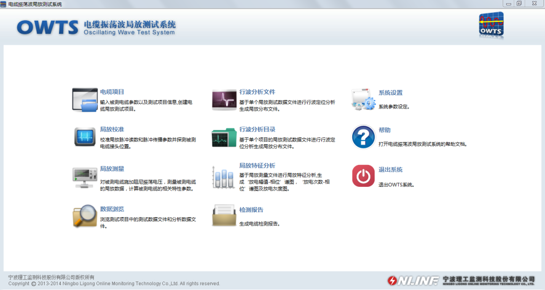Viewport: 545px width, 290px height.
Task: Click the 局放测量 instrument icon
Action: 85,177
